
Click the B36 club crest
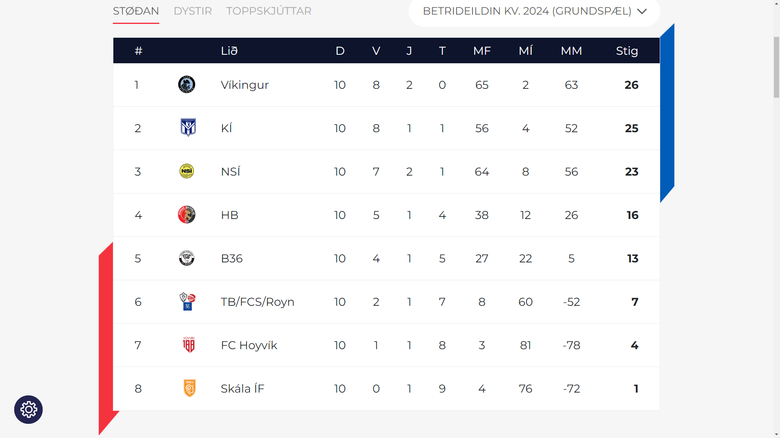tap(187, 258)
